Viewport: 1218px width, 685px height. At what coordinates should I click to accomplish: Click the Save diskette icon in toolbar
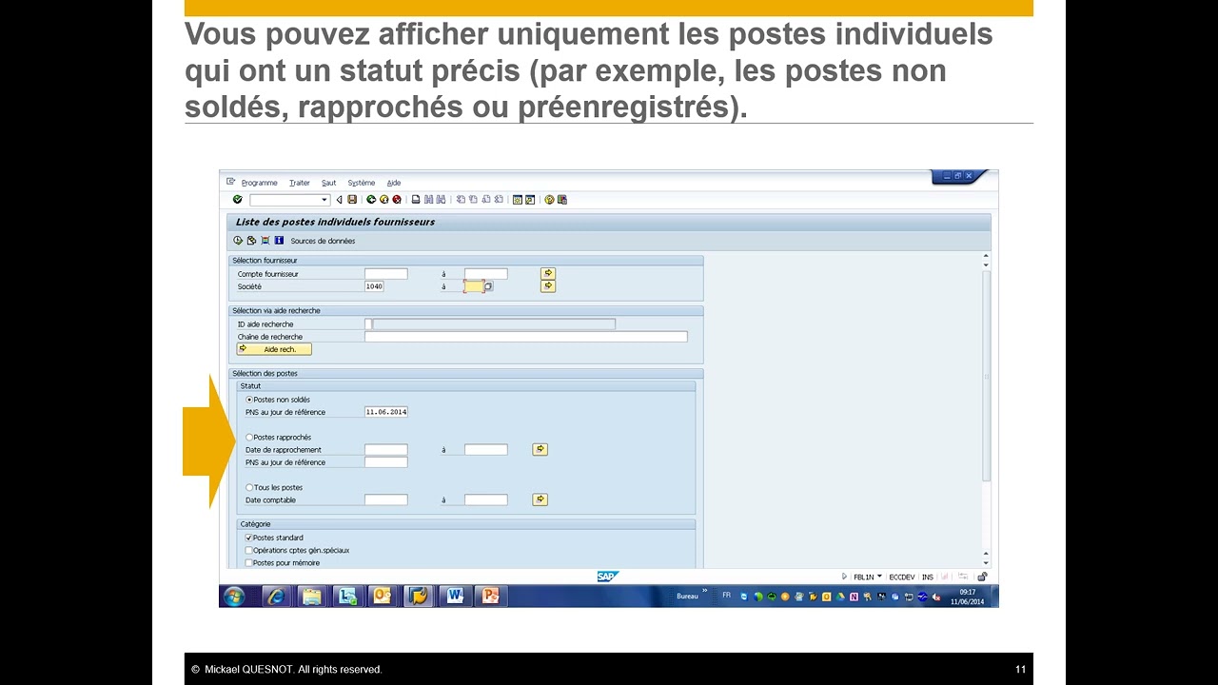(x=352, y=200)
